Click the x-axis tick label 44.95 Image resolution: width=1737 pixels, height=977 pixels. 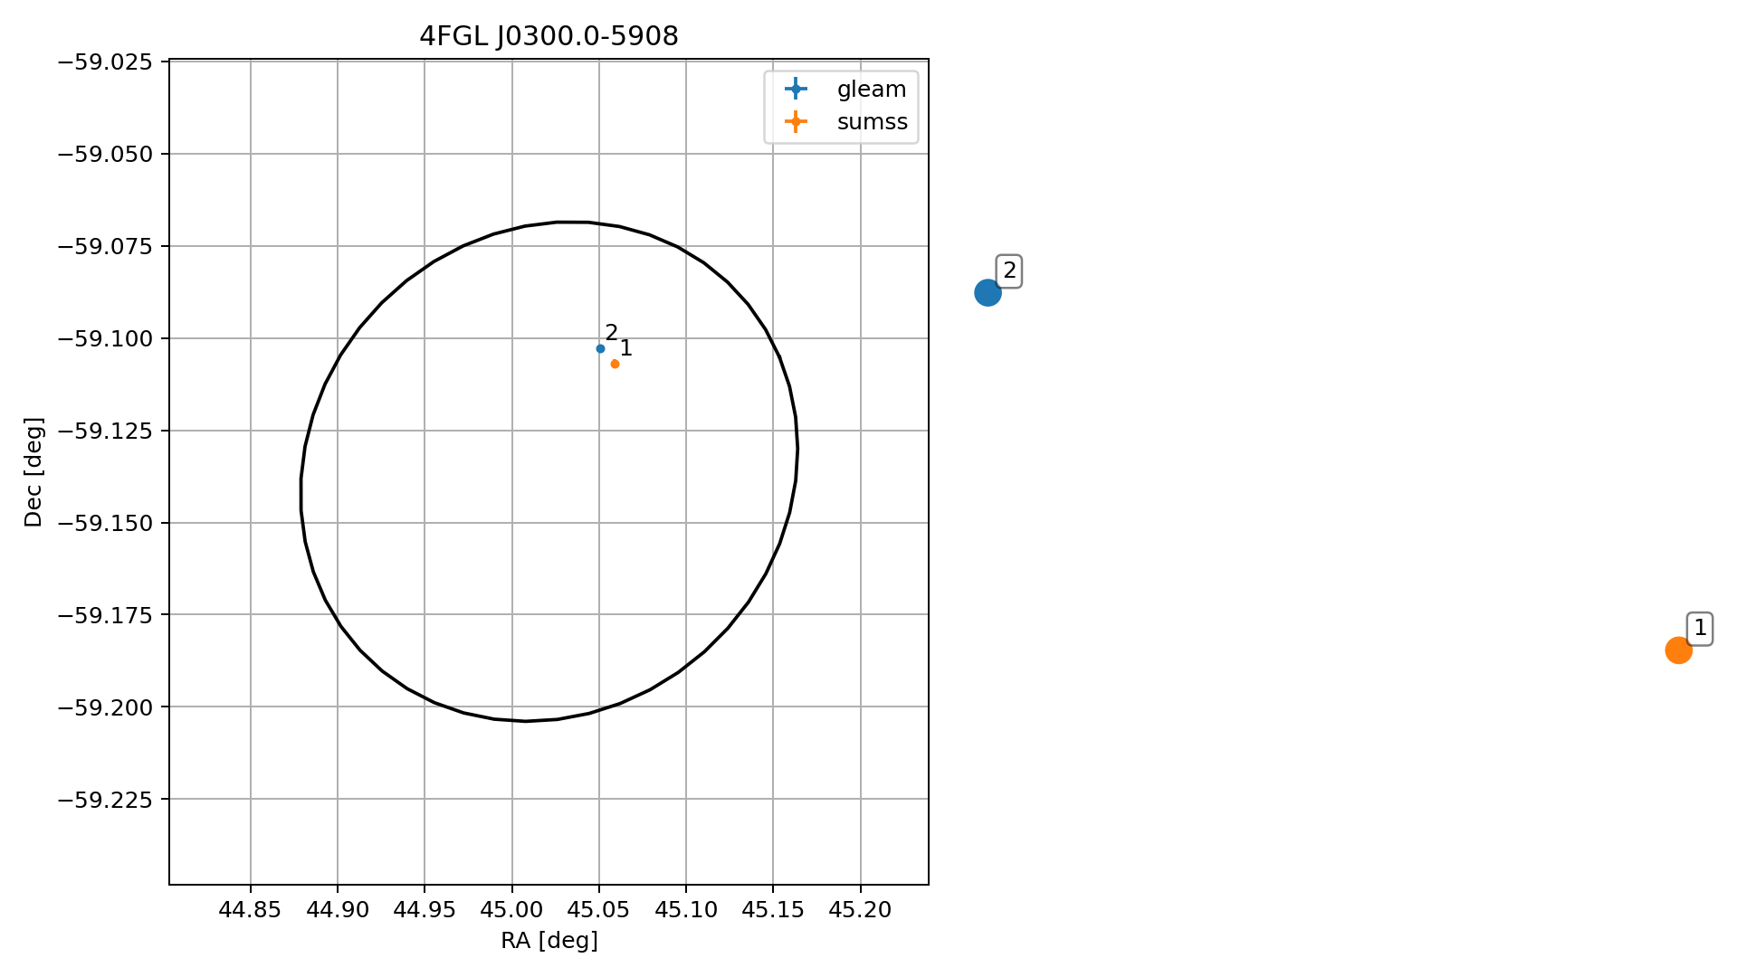425,910
